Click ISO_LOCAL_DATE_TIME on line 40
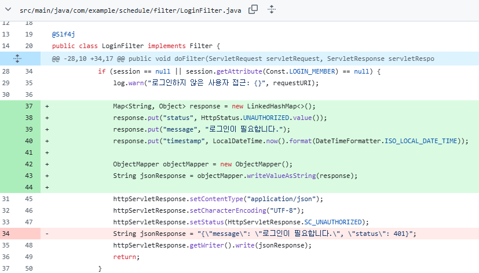Screen dimensions: 479x273 421,141
